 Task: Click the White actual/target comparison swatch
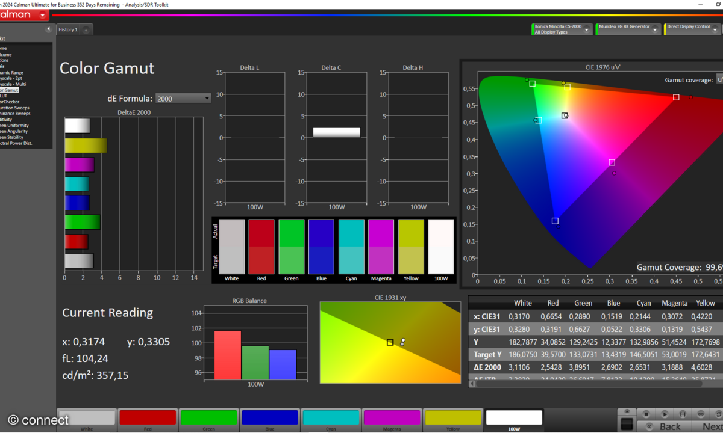232,247
